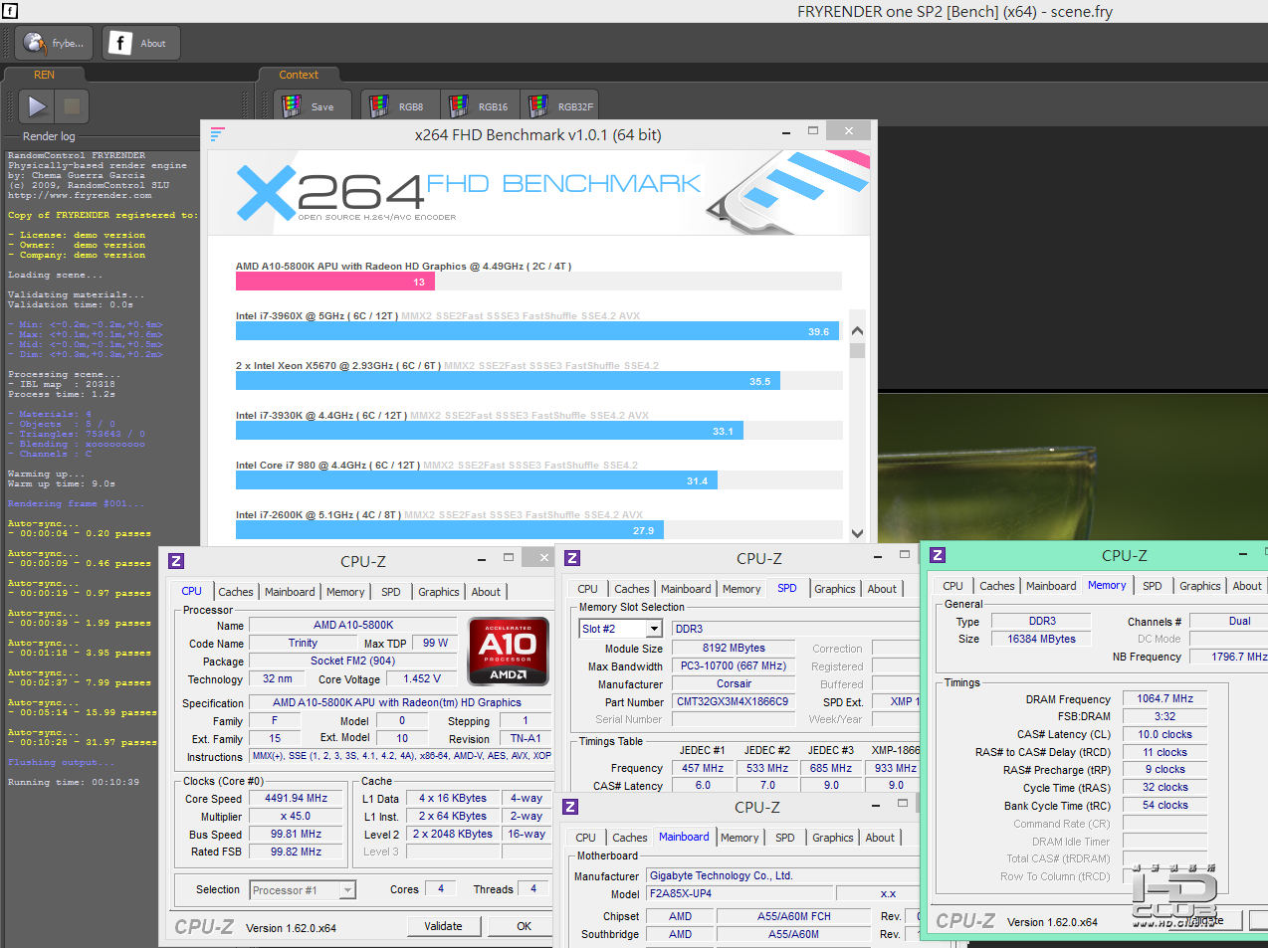Select Graphics tab in Memory CPU-Z window

click(1200, 586)
